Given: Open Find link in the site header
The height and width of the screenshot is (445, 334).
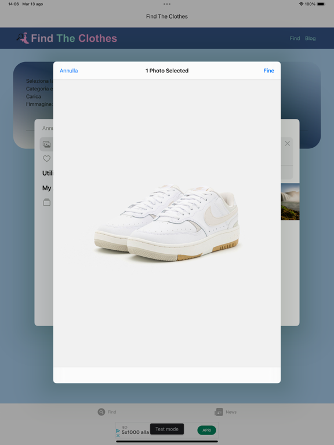Looking at the screenshot, I should pyautogui.click(x=295, y=38).
